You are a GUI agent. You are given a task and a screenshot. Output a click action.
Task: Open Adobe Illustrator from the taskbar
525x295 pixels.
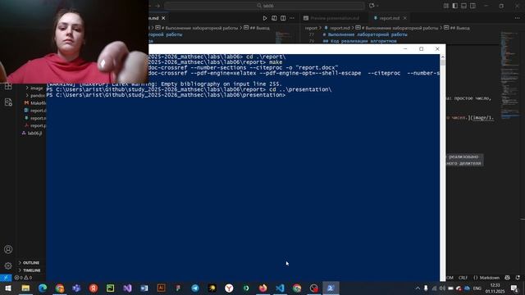pyautogui.click(x=161, y=288)
